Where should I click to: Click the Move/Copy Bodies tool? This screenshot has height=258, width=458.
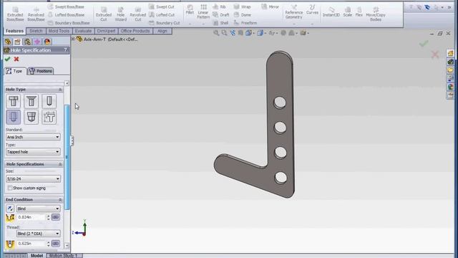pyautogui.click(x=376, y=14)
